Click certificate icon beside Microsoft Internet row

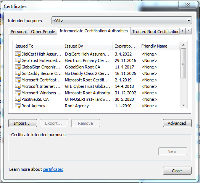[18, 86]
